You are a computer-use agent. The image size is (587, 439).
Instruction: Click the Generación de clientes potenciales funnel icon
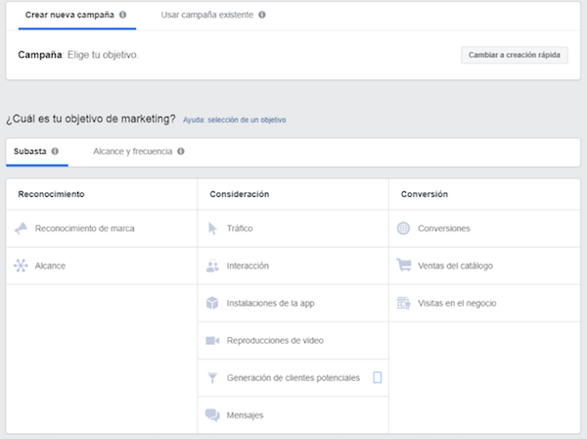click(212, 378)
